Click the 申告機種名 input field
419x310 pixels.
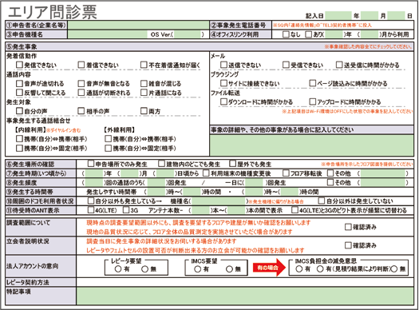pyautogui.click(x=108, y=34)
